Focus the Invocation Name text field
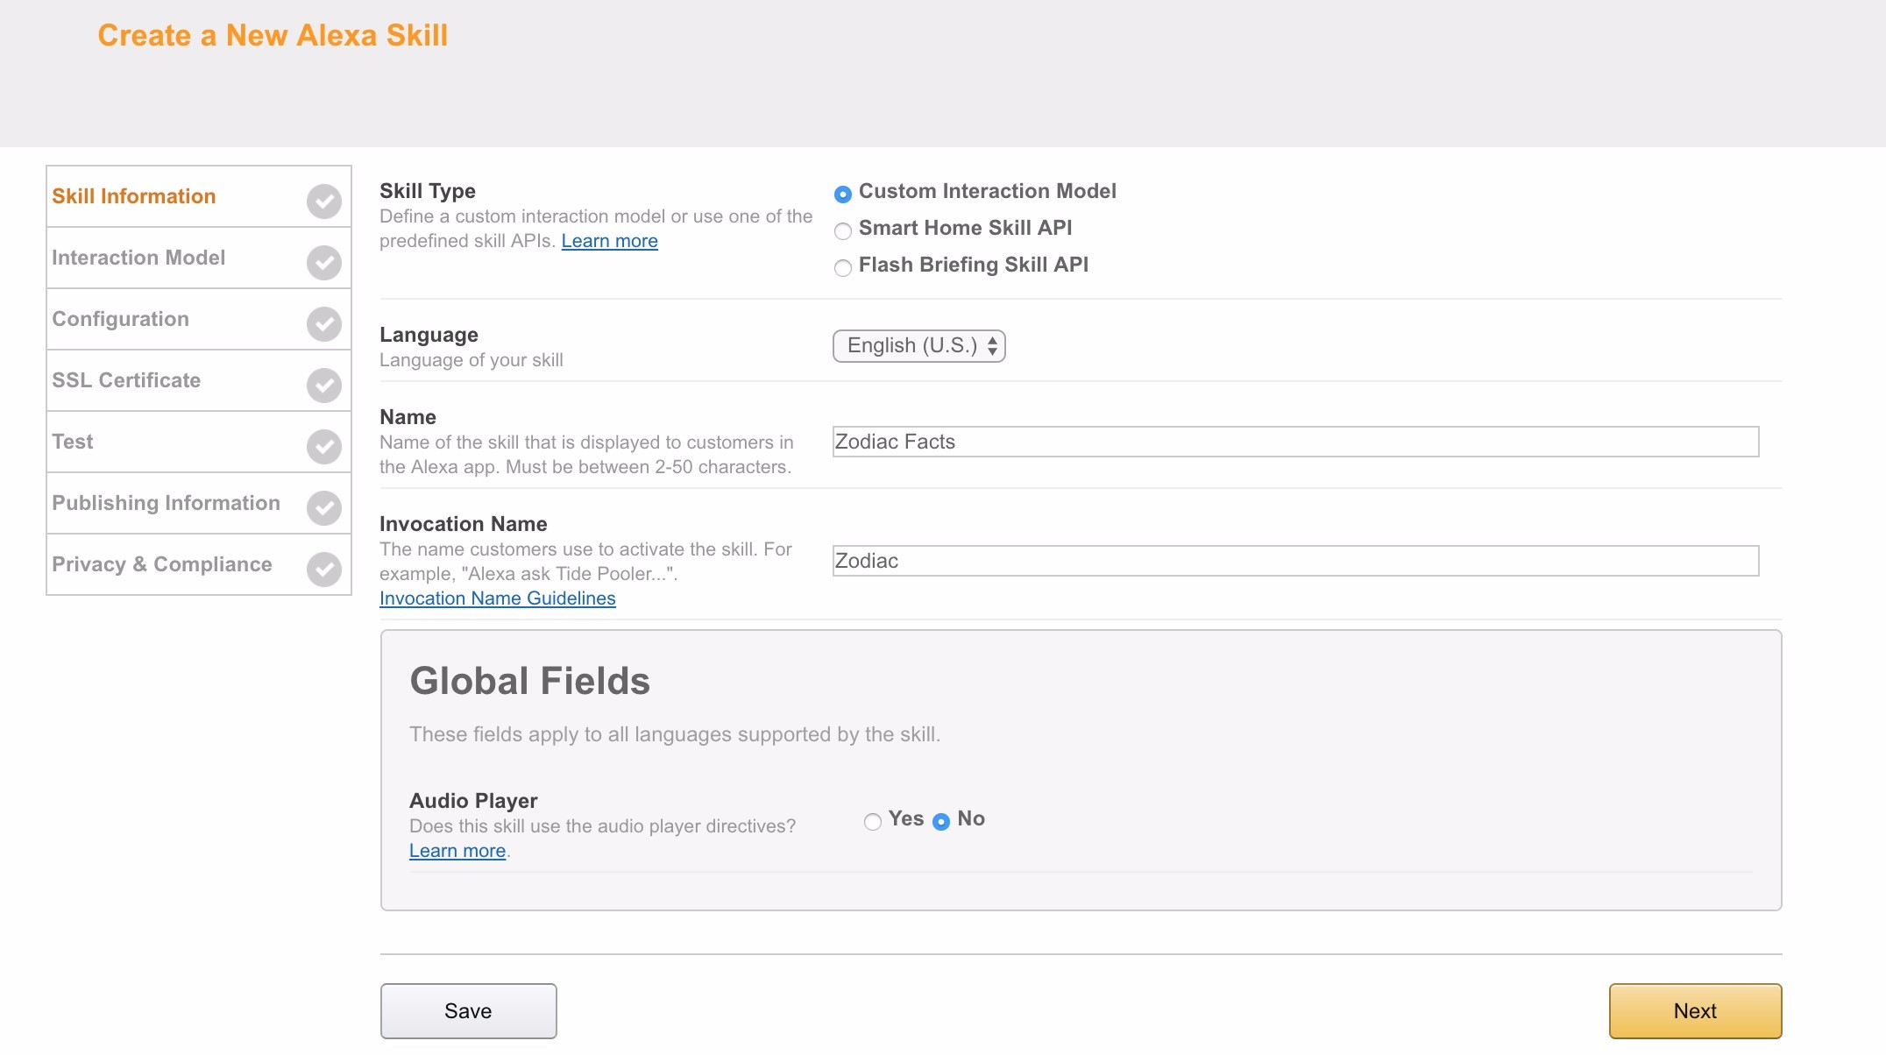Screen dimensions: 1886x1055 [x=1294, y=561]
